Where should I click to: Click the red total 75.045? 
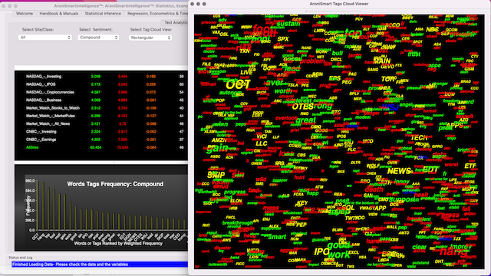pos(123,147)
